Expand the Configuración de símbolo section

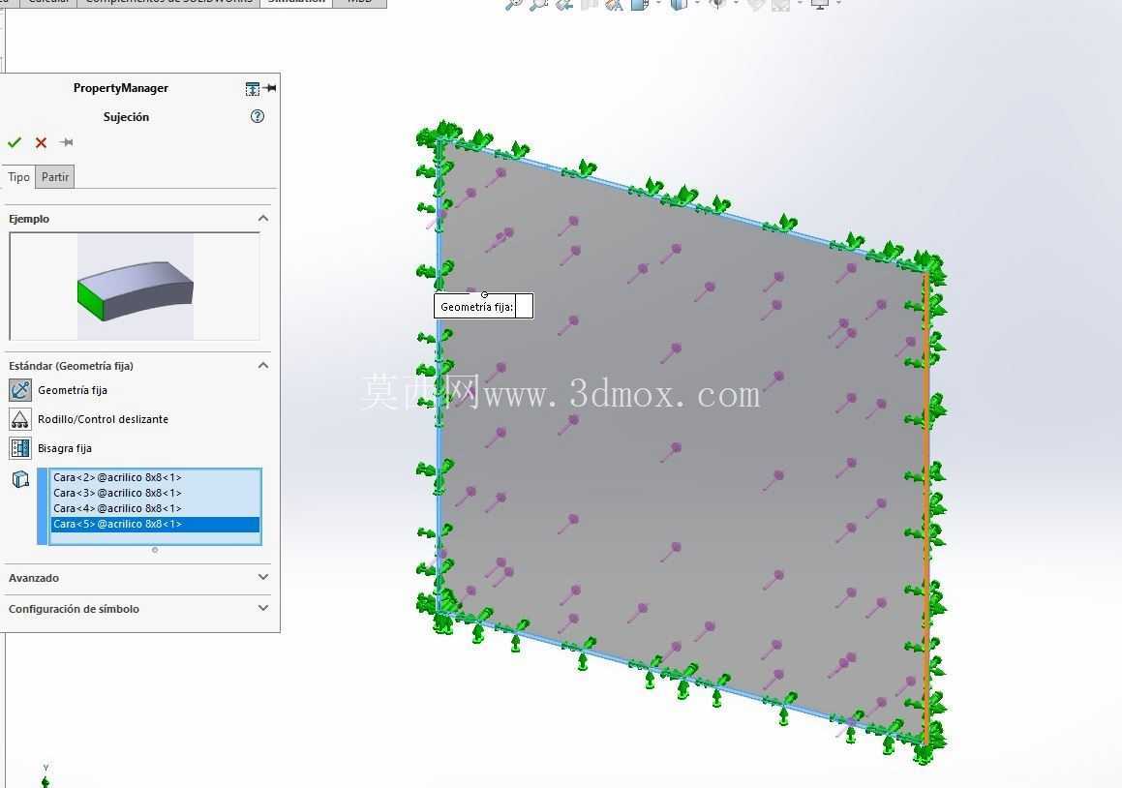[263, 608]
